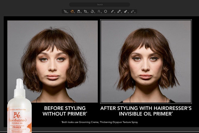This screenshot has width=199, height=133.
Task: Select the Crop tool
Action: 85,12
